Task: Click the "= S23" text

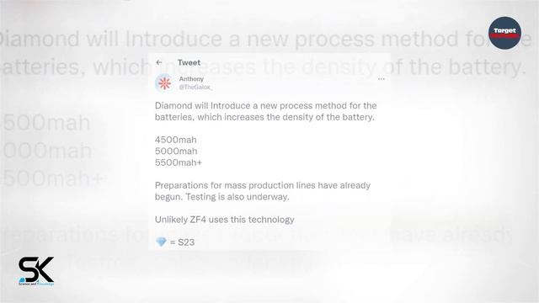Action: [x=182, y=242]
